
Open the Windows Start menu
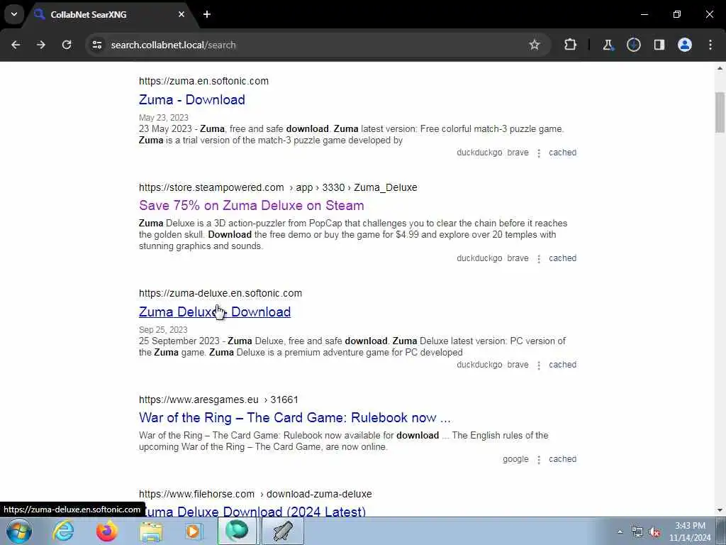(x=19, y=531)
